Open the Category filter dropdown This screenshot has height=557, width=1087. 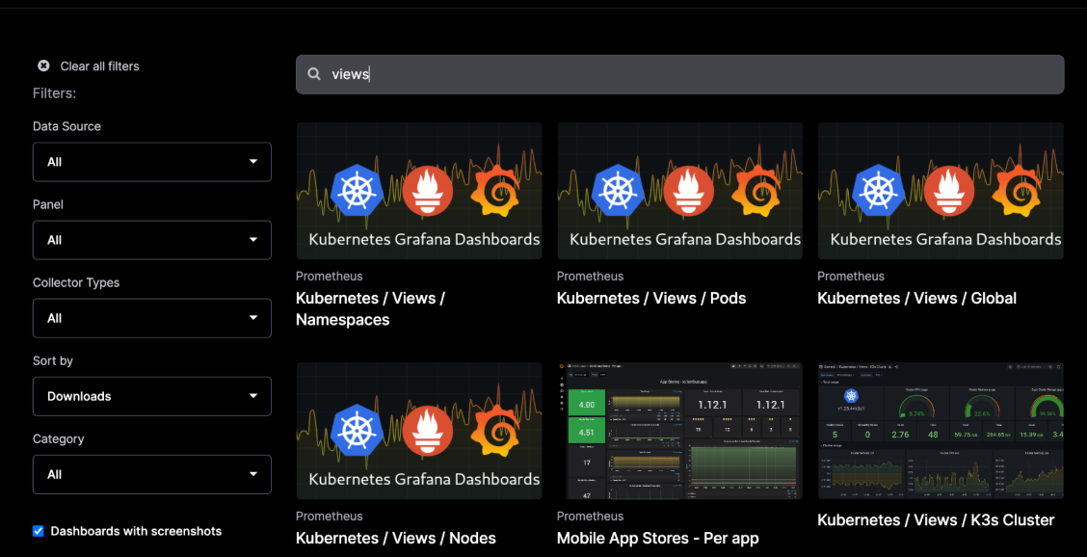click(152, 474)
